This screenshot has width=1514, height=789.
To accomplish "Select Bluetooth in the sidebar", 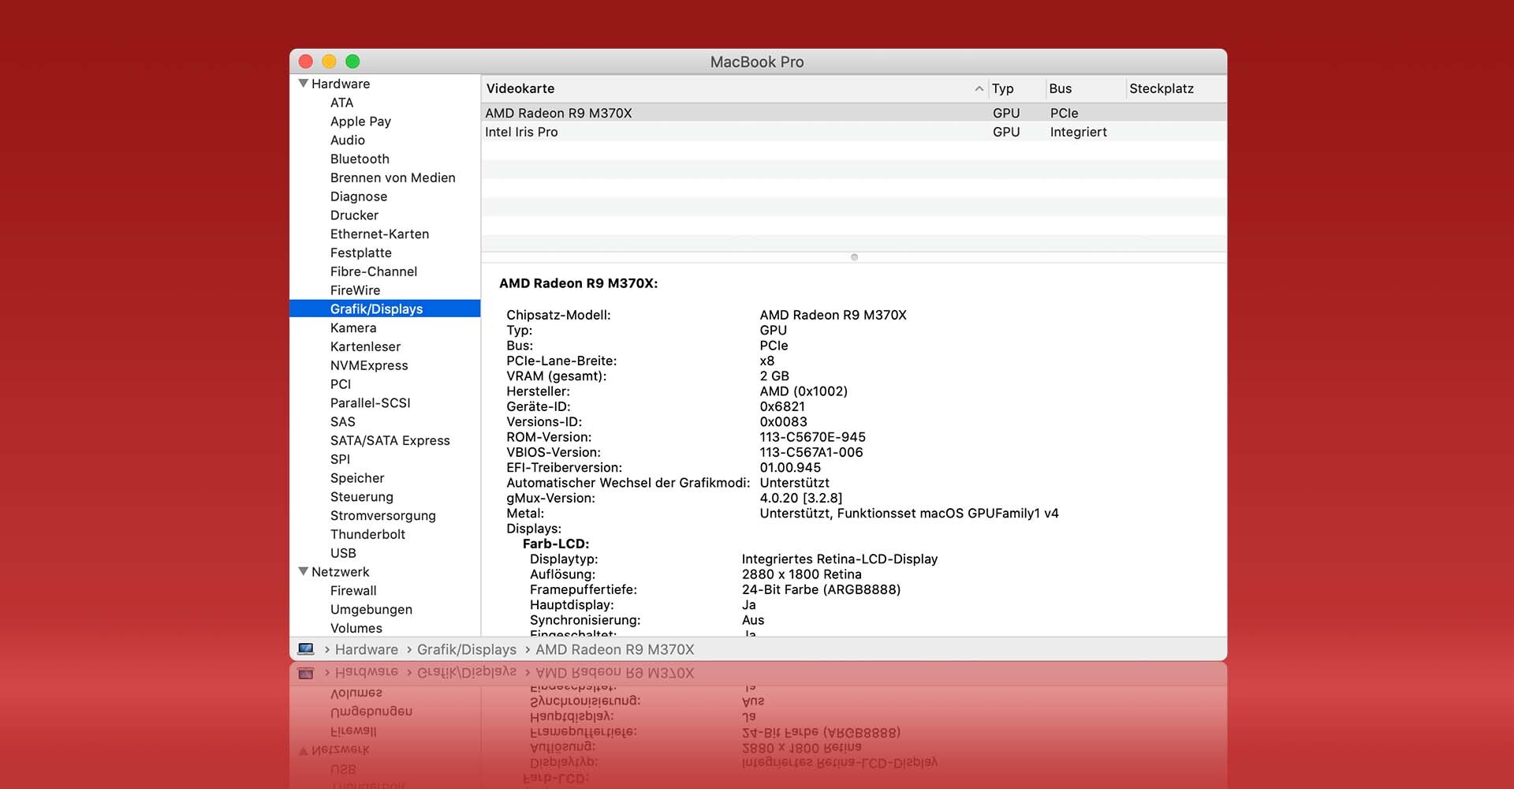I will point(360,159).
